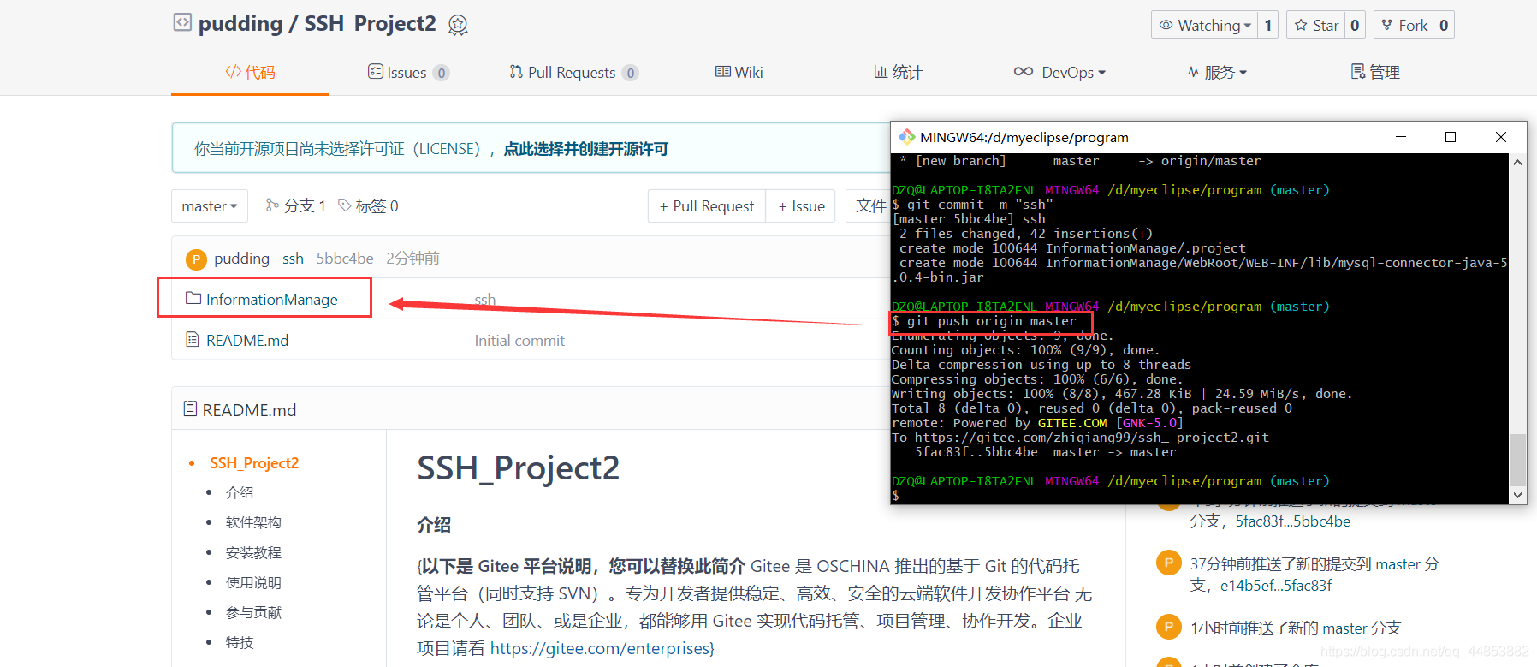Minimize the MINGW64 terminal window
Image resolution: width=1537 pixels, height=667 pixels.
(x=1401, y=137)
